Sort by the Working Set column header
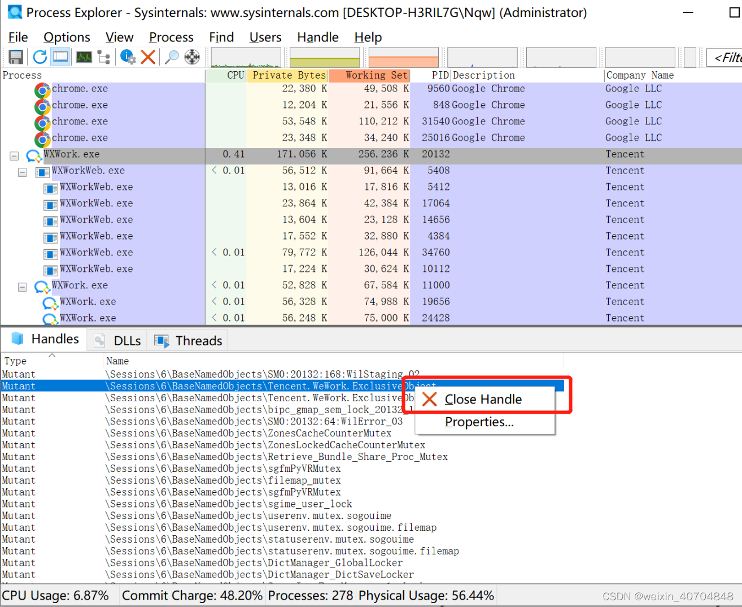Screen dimensions: 742x607 (x=369, y=75)
